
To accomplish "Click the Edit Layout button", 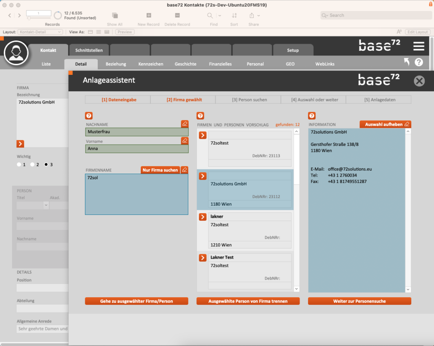I will (x=418, y=32).
